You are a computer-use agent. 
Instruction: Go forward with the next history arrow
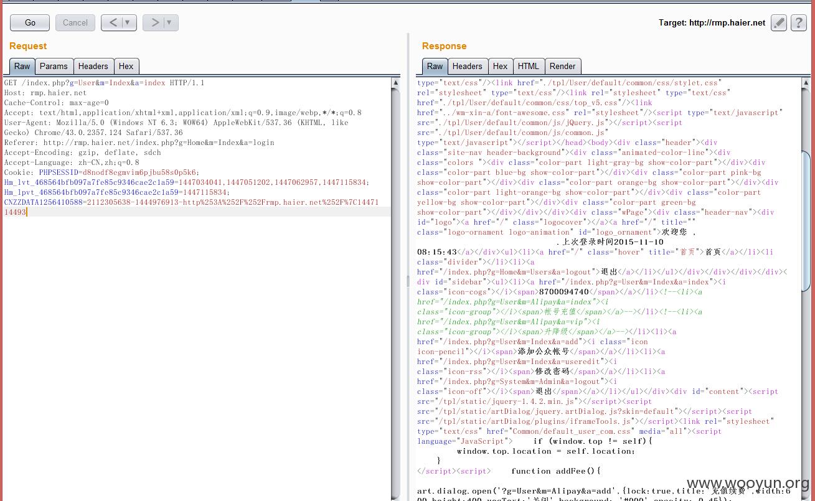click(x=154, y=22)
